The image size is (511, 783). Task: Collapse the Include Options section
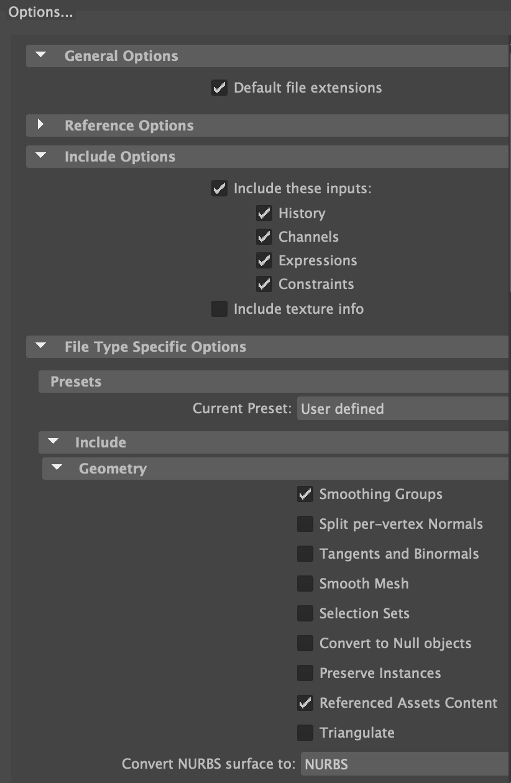(x=41, y=156)
